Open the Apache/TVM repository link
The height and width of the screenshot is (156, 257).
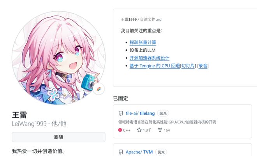[139, 152]
